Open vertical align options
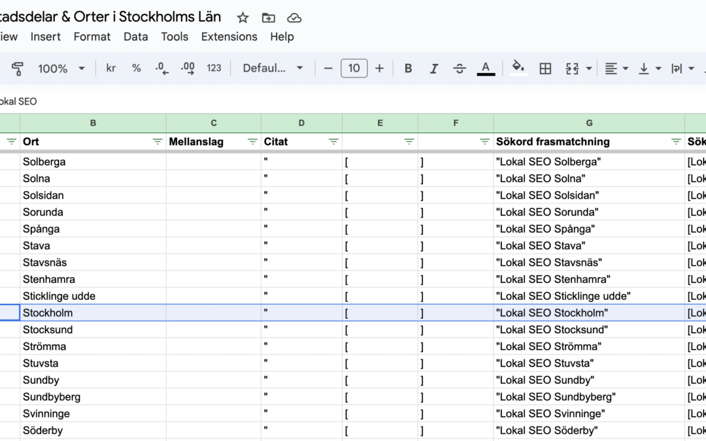 click(x=649, y=69)
